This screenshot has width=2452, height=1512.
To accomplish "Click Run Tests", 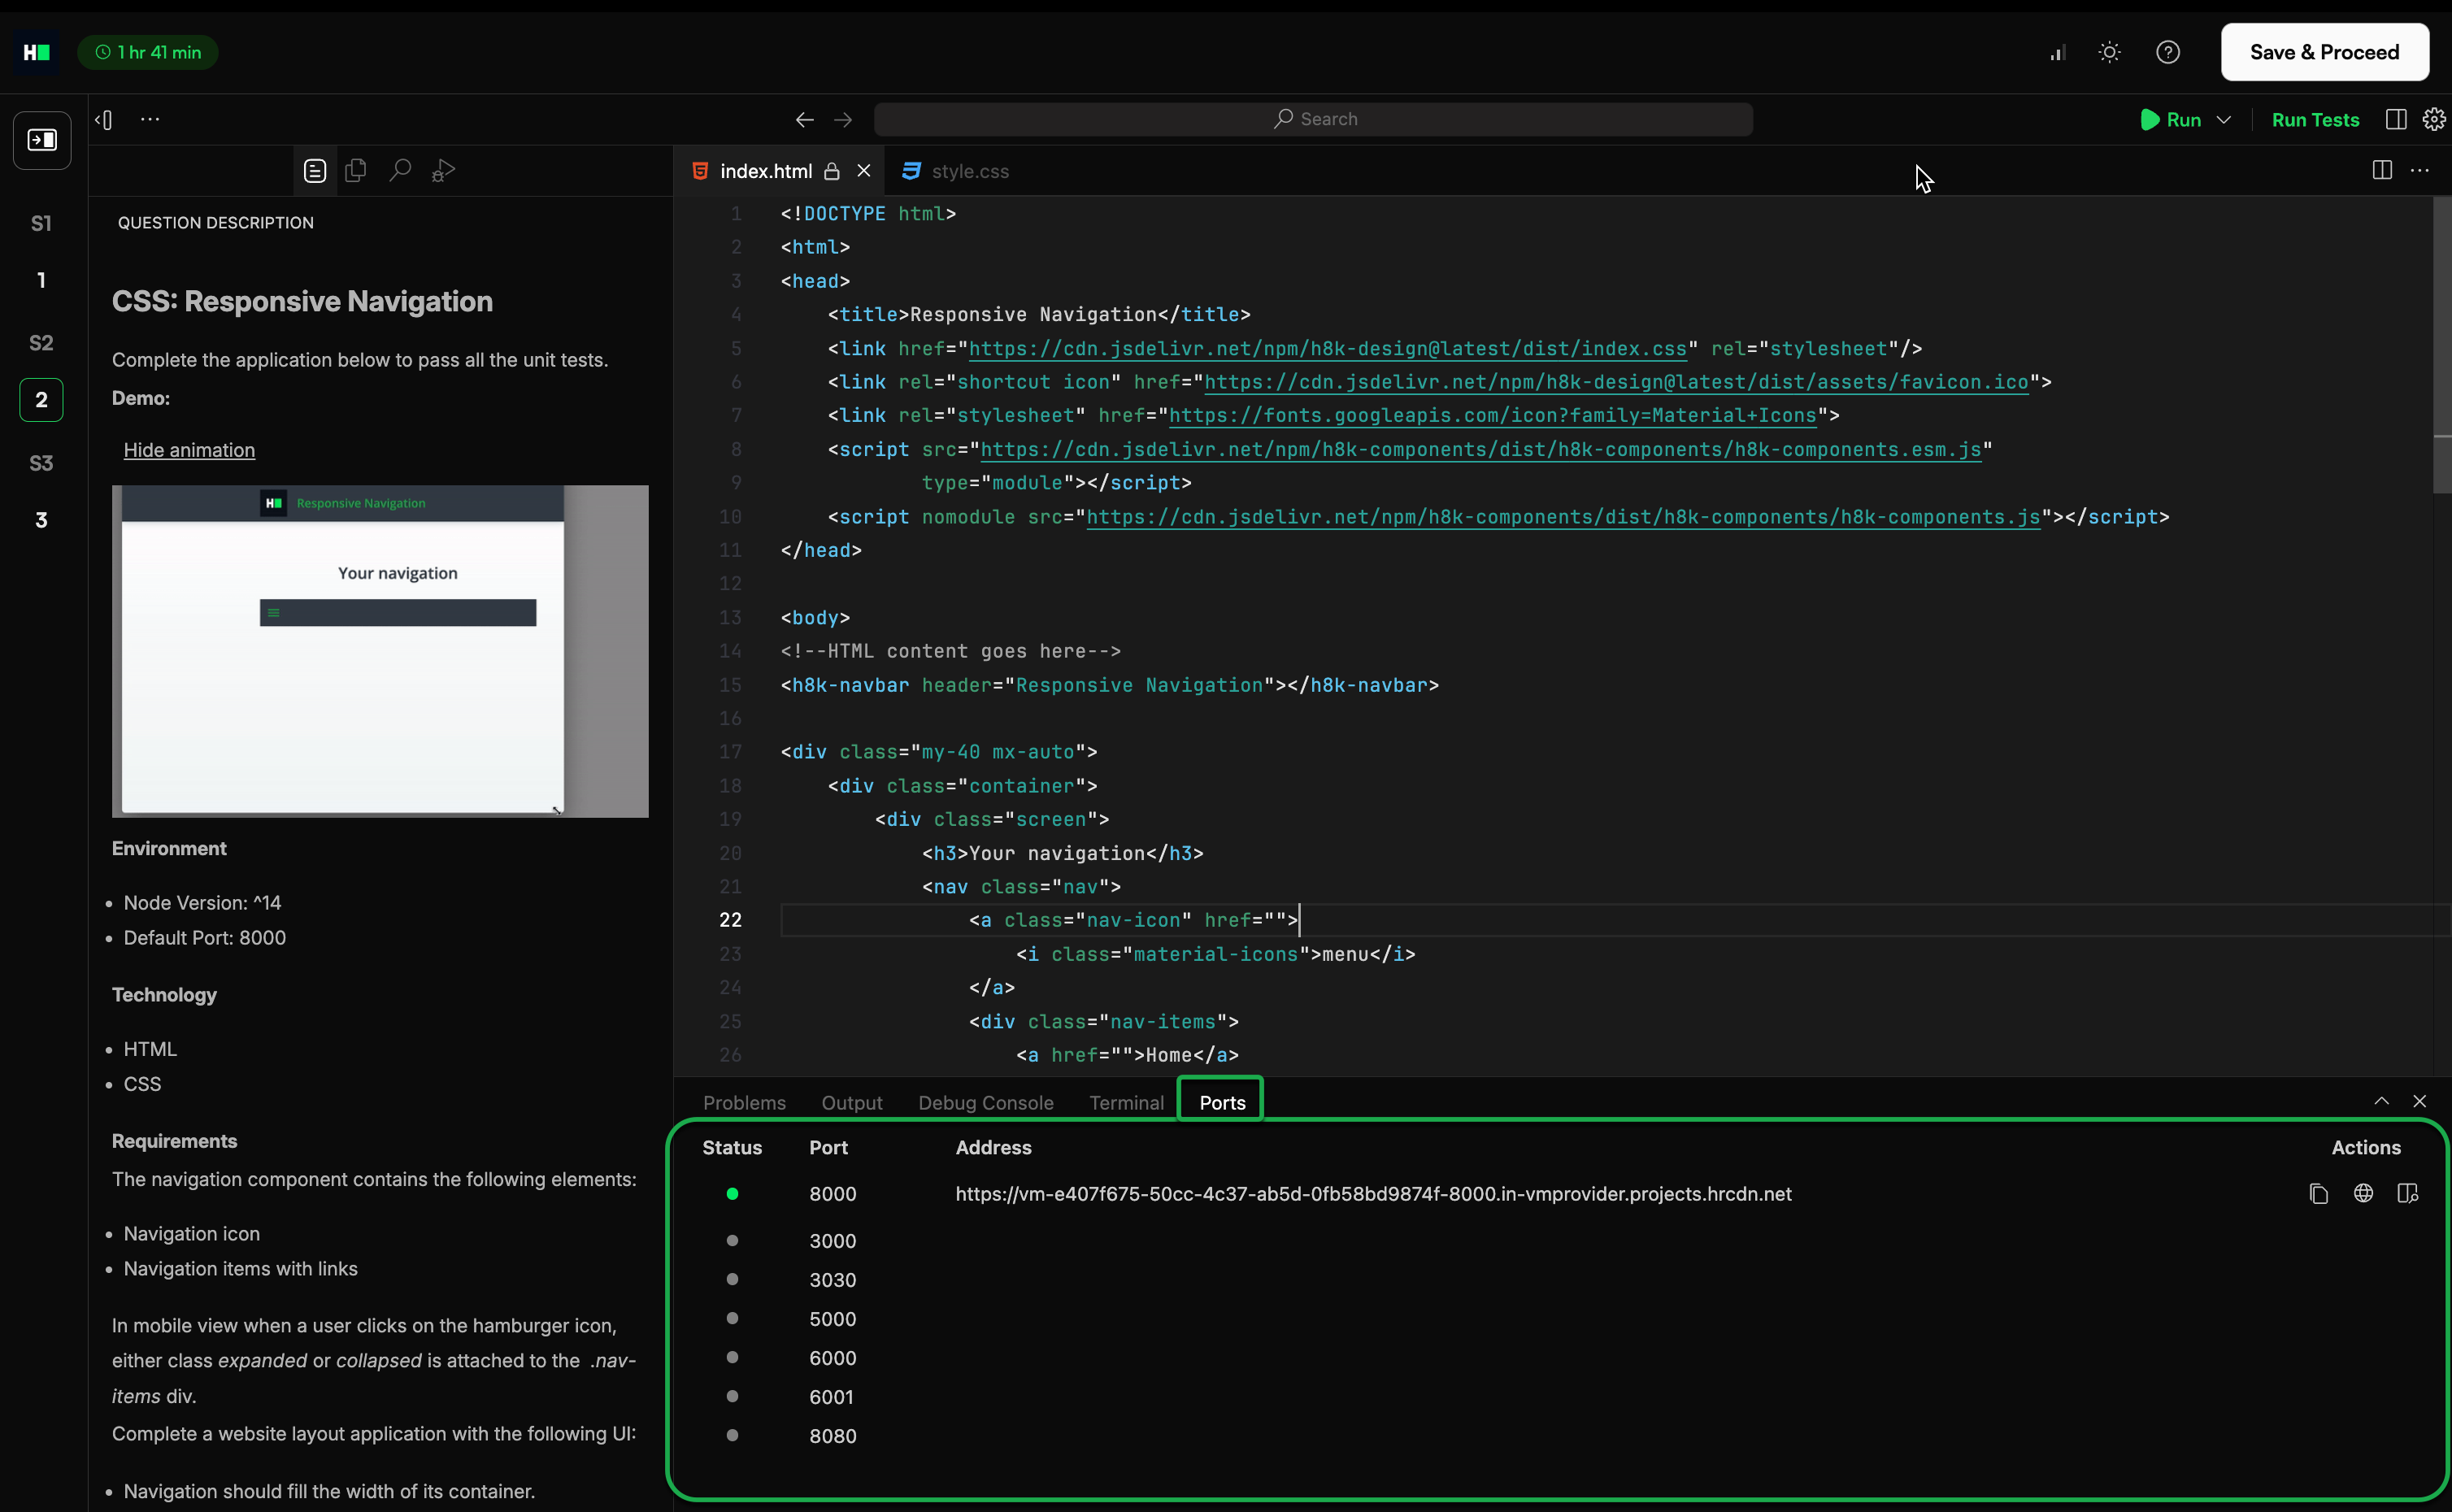I will [x=2315, y=120].
